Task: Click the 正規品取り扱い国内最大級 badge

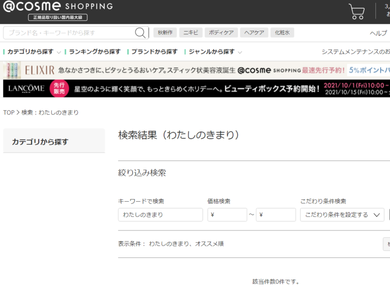Action: pos(58,18)
